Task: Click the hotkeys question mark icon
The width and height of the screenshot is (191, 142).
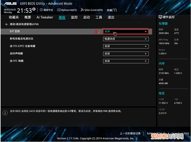Action: [115, 10]
